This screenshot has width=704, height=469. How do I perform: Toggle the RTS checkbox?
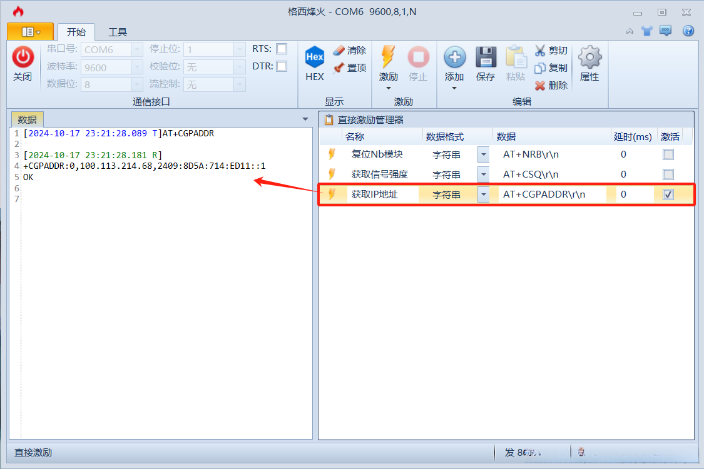point(282,49)
